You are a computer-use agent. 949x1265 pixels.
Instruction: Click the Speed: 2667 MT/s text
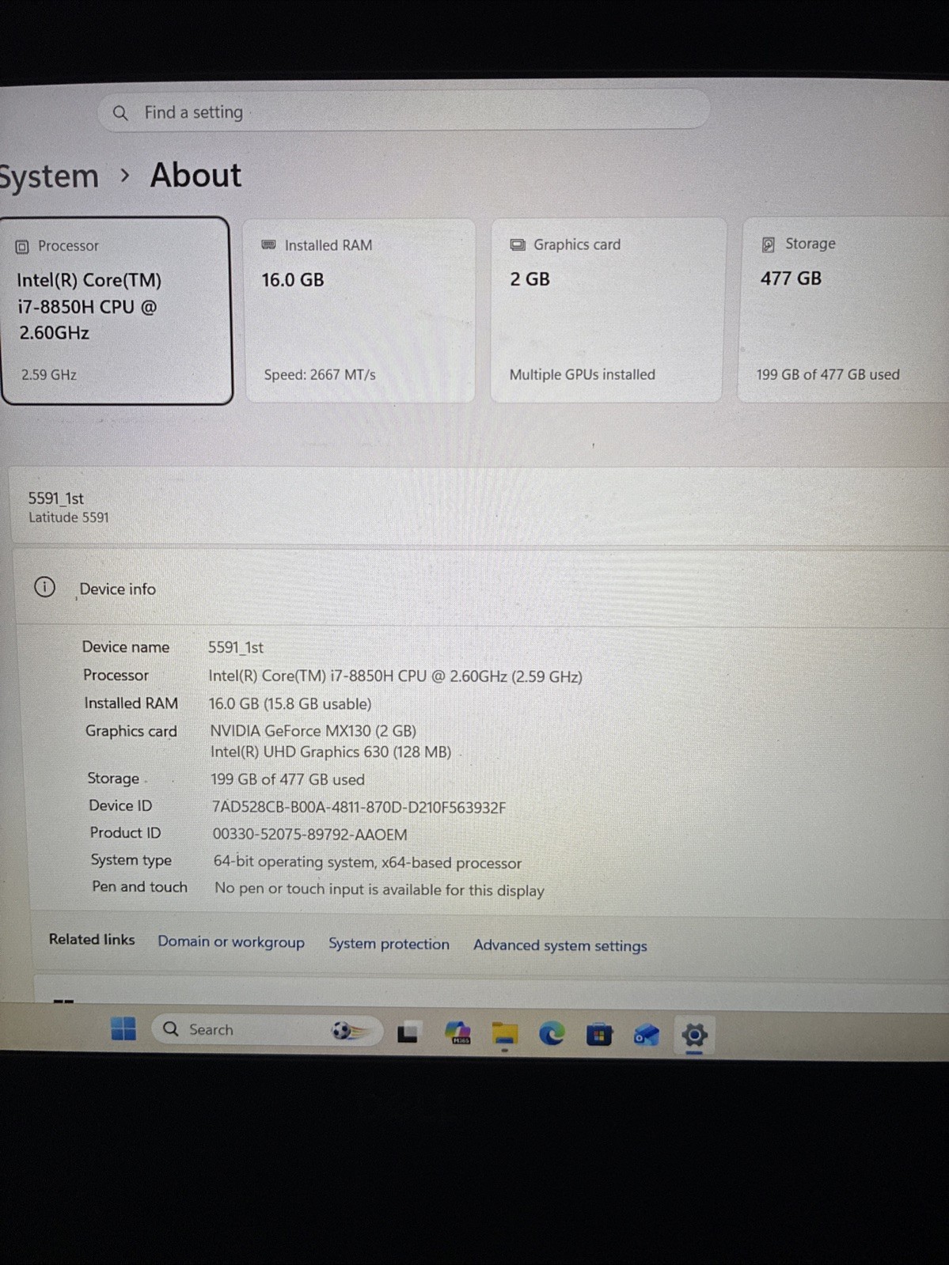coord(320,375)
